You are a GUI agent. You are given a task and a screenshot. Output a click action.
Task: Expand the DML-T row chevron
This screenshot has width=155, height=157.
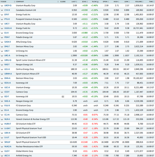(x=2, y=46)
